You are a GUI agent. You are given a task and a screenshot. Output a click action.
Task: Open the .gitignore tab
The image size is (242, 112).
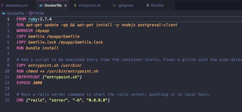pos(125,6)
